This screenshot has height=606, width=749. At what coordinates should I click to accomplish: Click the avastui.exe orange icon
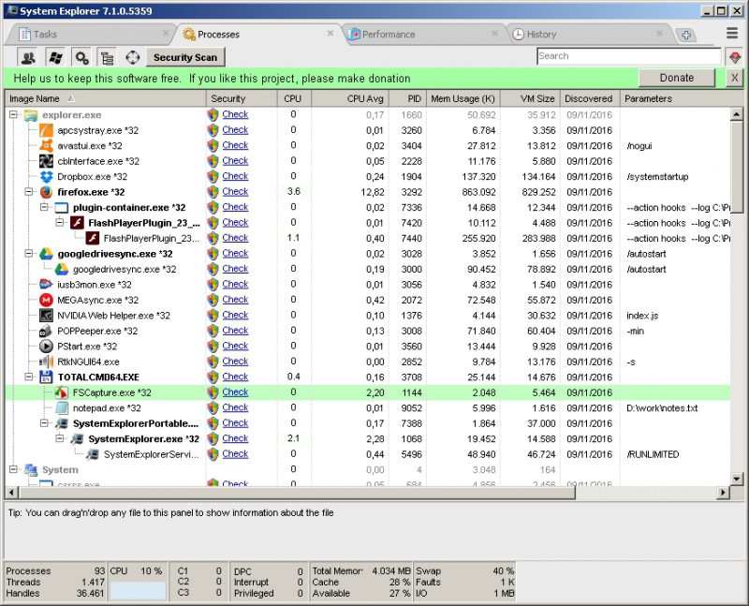pos(46,146)
